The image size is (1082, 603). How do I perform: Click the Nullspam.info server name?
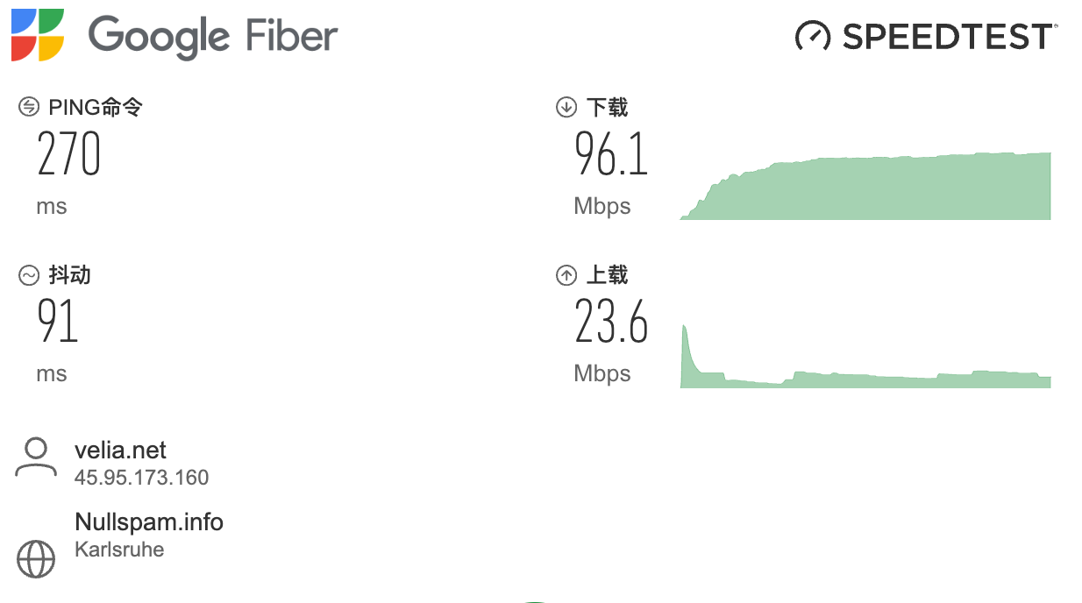point(149,522)
